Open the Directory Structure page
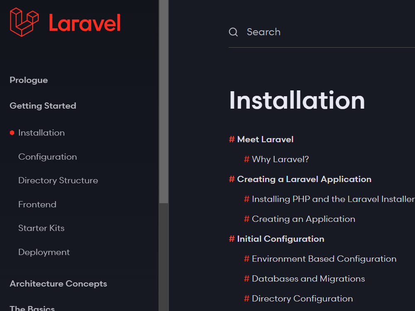Viewport: 415px width, 311px height. coord(58,180)
